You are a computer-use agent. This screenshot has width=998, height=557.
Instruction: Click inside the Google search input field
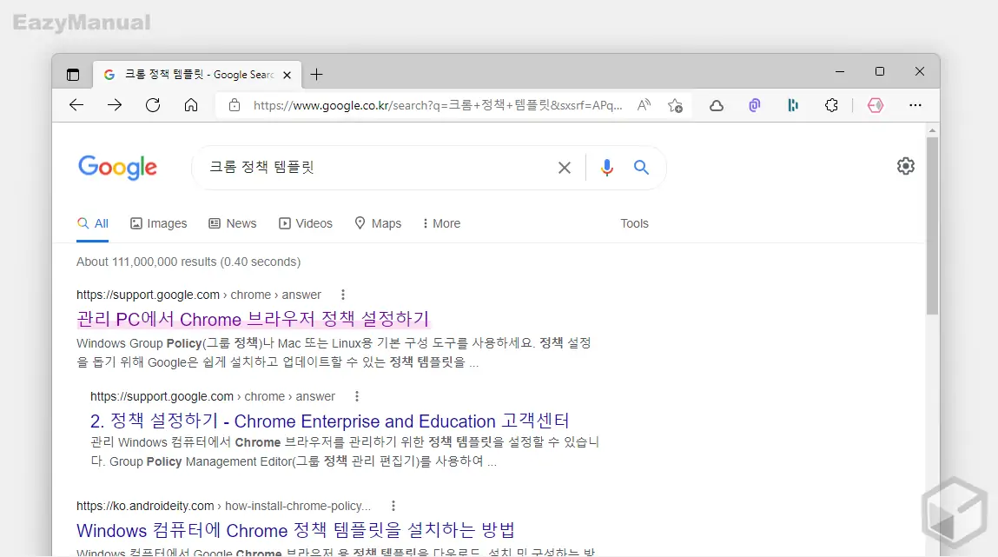point(373,167)
